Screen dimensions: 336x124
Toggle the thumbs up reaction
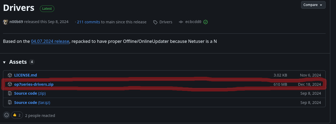17,115
